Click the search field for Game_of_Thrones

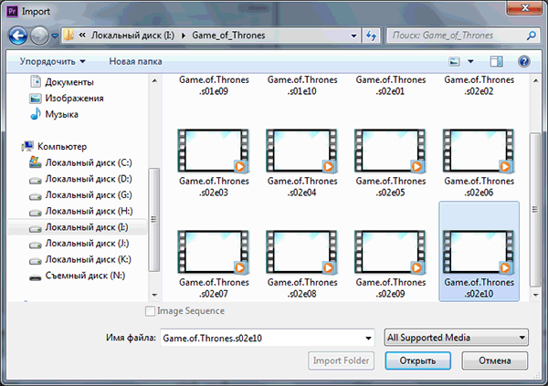pos(462,36)
